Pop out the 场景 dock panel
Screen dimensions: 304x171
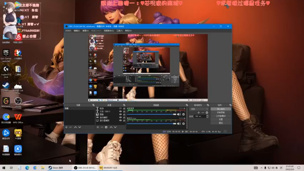(93, 105)
